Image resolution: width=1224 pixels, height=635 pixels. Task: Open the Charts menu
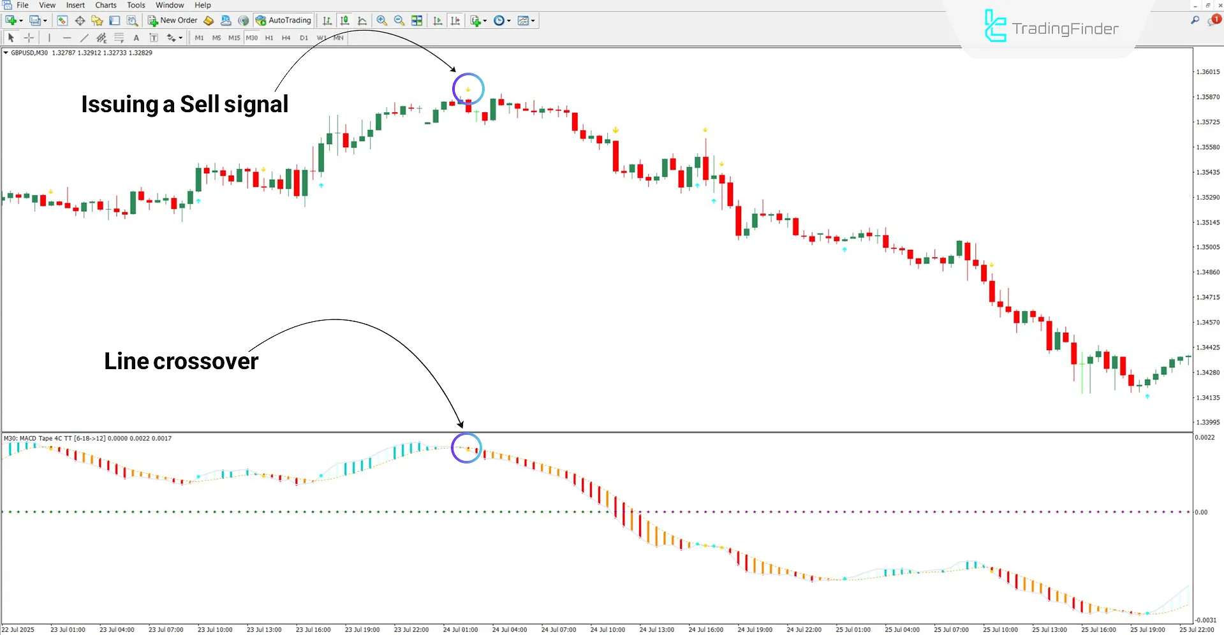tap(105, 5)
